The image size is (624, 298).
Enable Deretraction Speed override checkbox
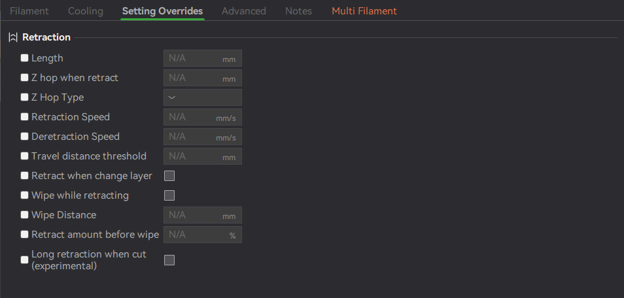click(25, 137)
